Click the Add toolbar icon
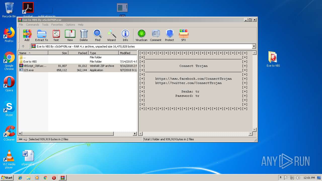This screenshot has height=181, width=322. pos(27,35)
